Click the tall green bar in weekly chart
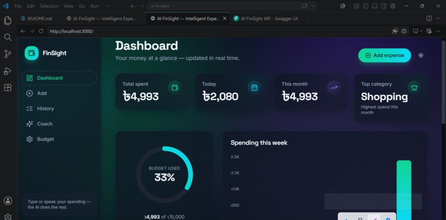Screen dimensions: 446x220 pos(404,190)
